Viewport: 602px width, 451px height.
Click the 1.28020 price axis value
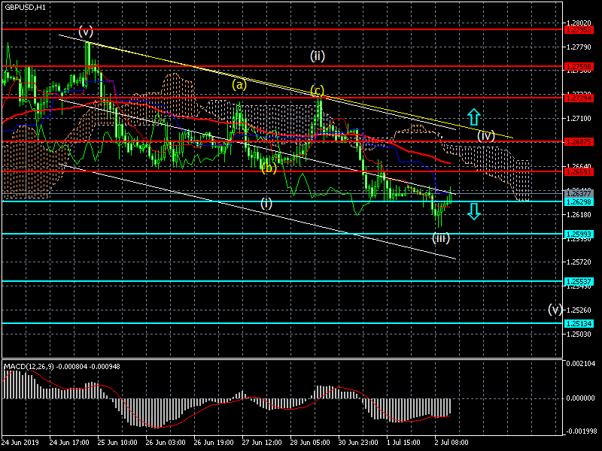(579, 23)
